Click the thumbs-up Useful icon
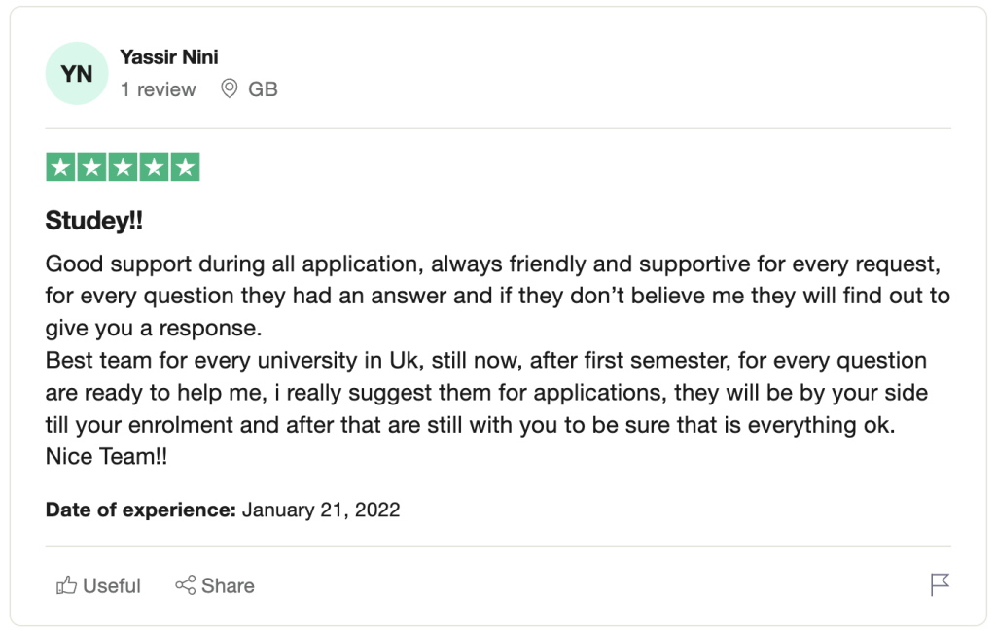This screenshot has width=996, height=633. [x=66, y=584]
